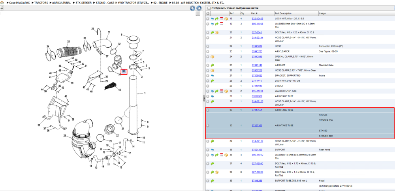Click package box icon in row 30
Screen dimensions: 395x191
(226, 91)
